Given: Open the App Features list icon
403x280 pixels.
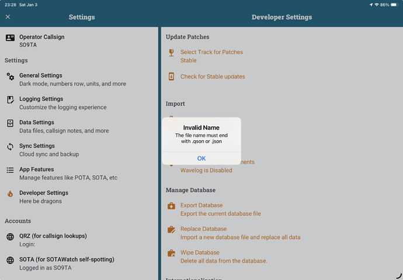Looking at the screenshot, I should pyautogui.click(x=10, y=170).
